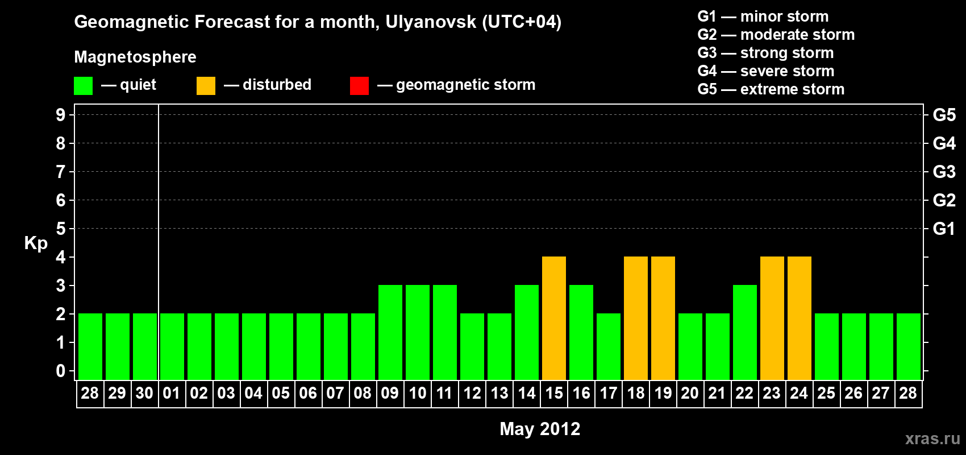The image size is (966, 455).
Task: Click the G3 label on right axis
Action: [944, 172]
